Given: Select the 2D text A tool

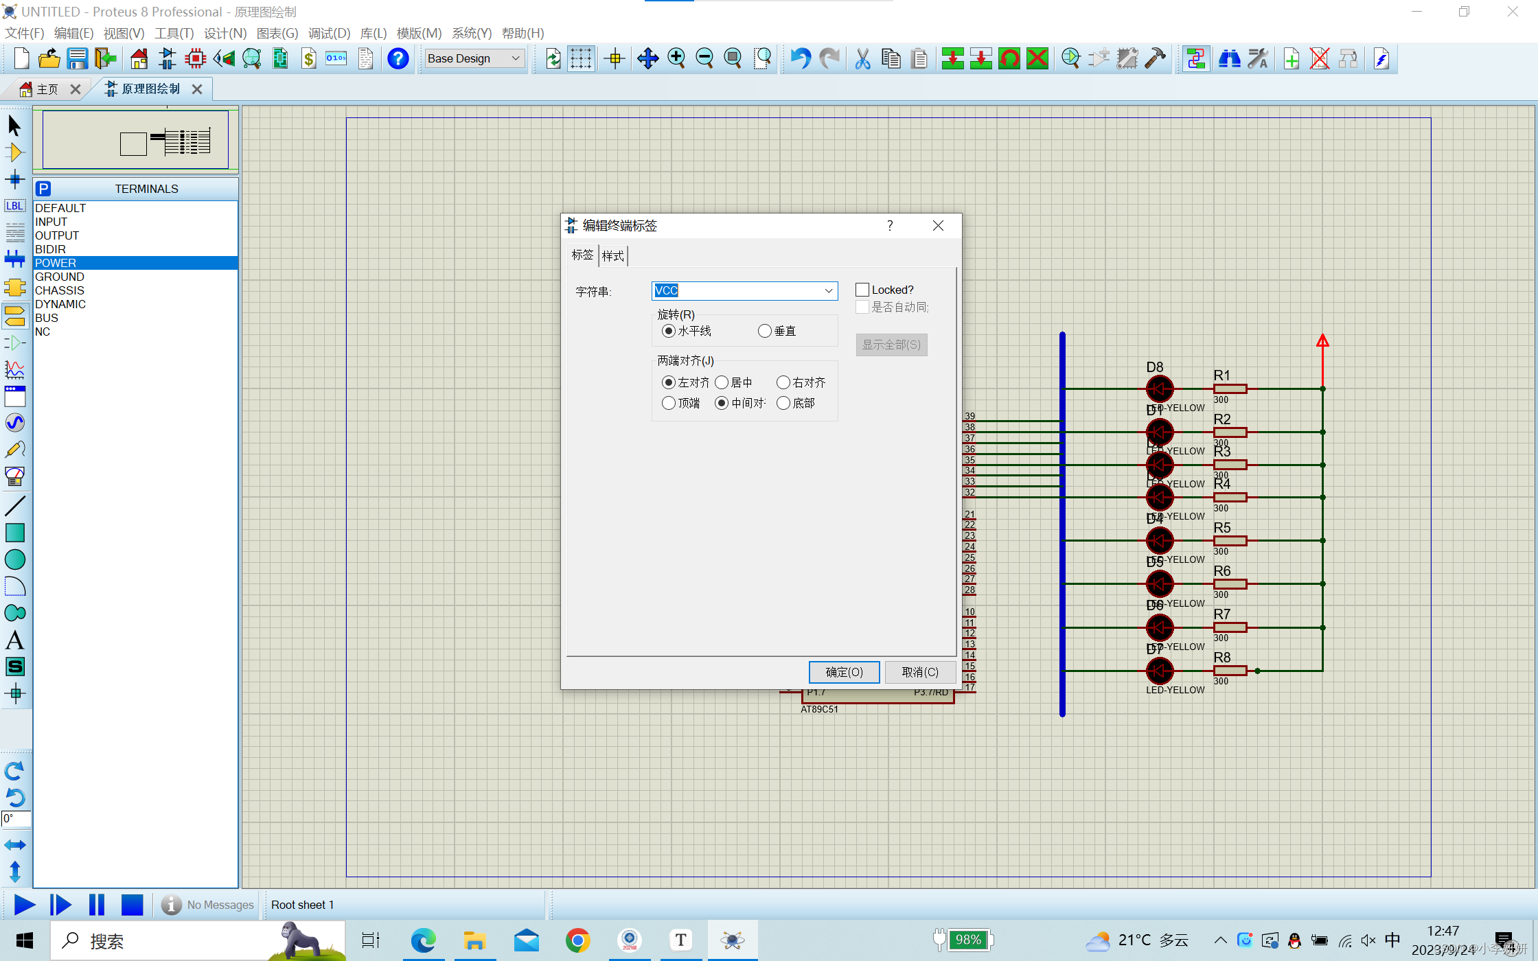Looking at the screenshot, I should click(x=14, y=640).
